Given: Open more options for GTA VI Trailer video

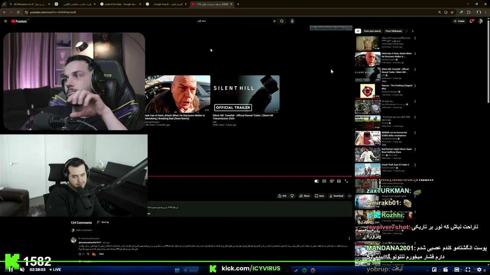Looking at the screenshot, I should [415, 165].
